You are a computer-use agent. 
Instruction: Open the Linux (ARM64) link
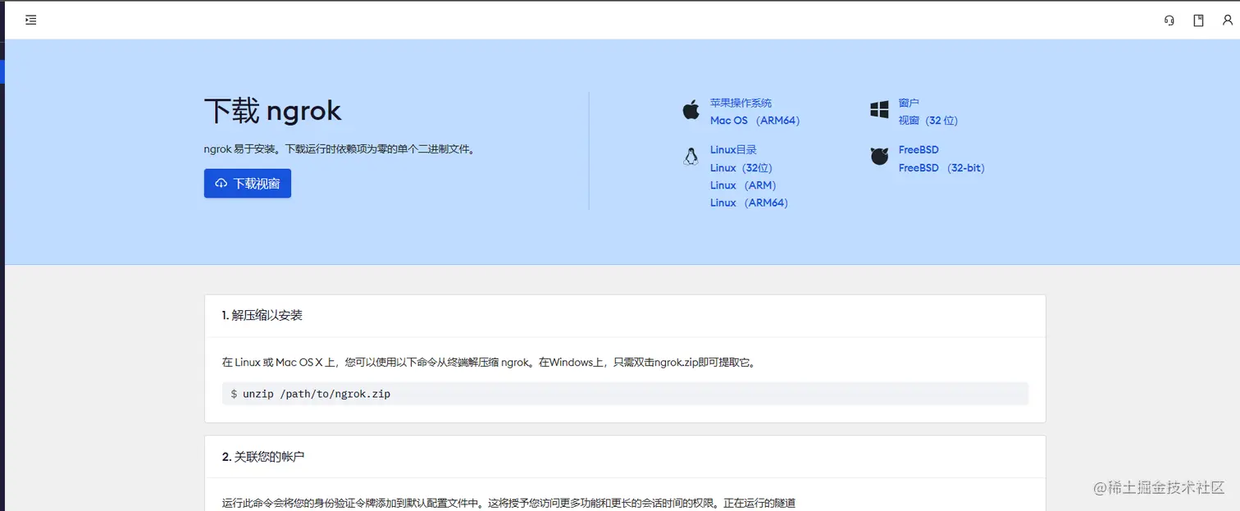coord(749,203)
